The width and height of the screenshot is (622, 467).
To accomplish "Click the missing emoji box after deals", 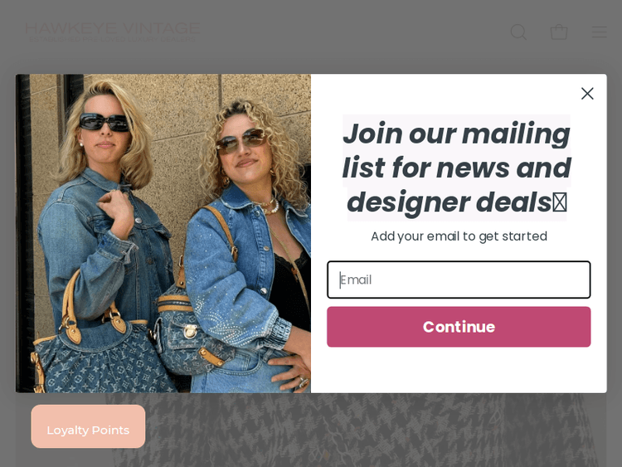I will pyautogui.click(x=559, y=202).
